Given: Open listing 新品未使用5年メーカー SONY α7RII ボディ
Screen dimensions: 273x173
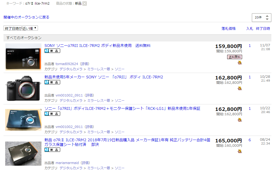Looking at the screenshot, I should click(104, 77).
